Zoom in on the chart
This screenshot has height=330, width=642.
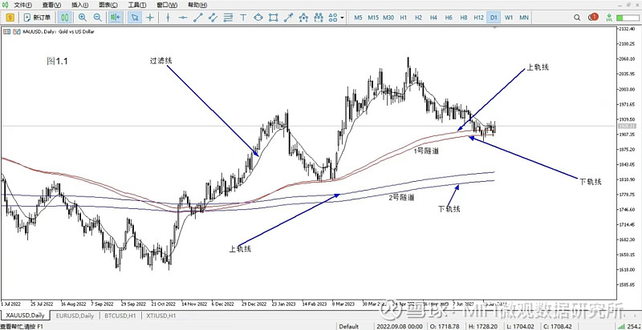[83, 18]
